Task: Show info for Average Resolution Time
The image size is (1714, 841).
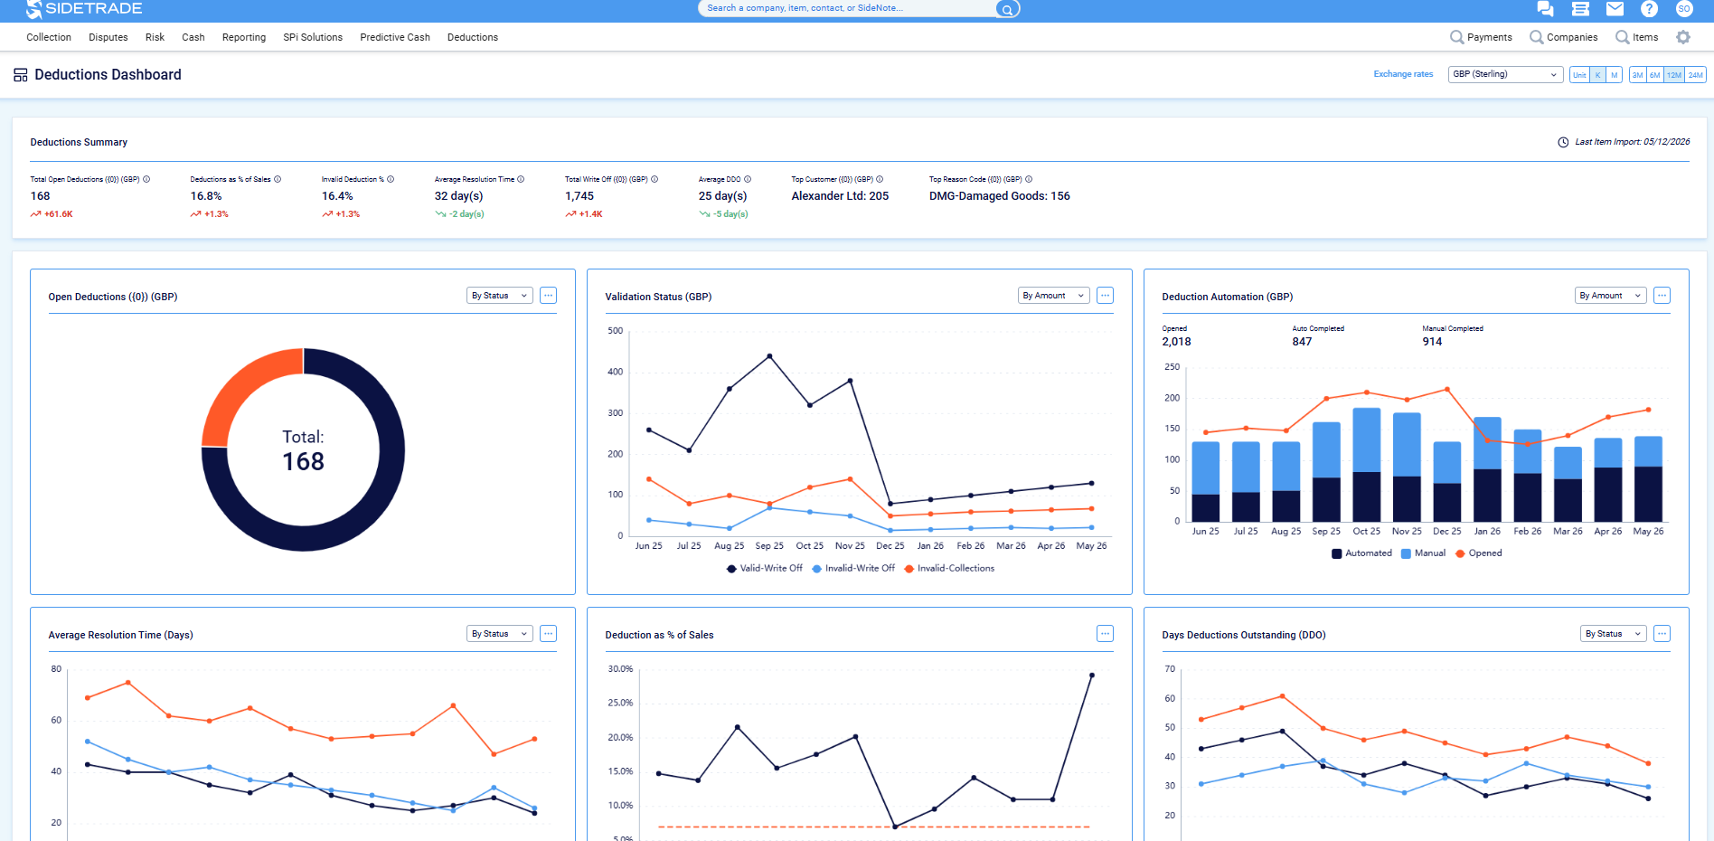Action: pyautogui.click(x=521, y=179)
